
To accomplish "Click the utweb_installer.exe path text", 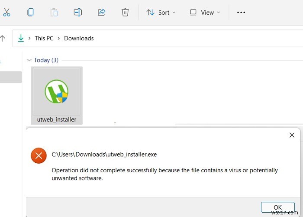I will click(104, 155).
